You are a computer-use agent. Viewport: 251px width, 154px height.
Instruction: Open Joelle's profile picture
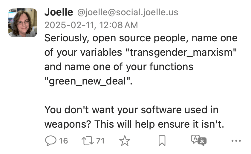22,22
